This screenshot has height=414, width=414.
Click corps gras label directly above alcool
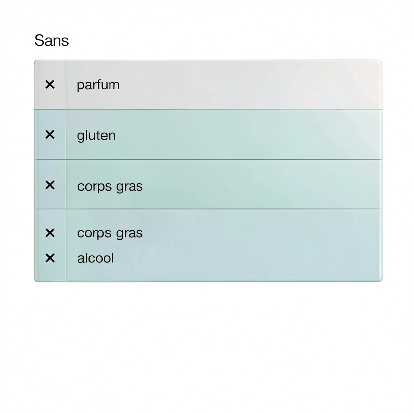[x=110, y=233]
